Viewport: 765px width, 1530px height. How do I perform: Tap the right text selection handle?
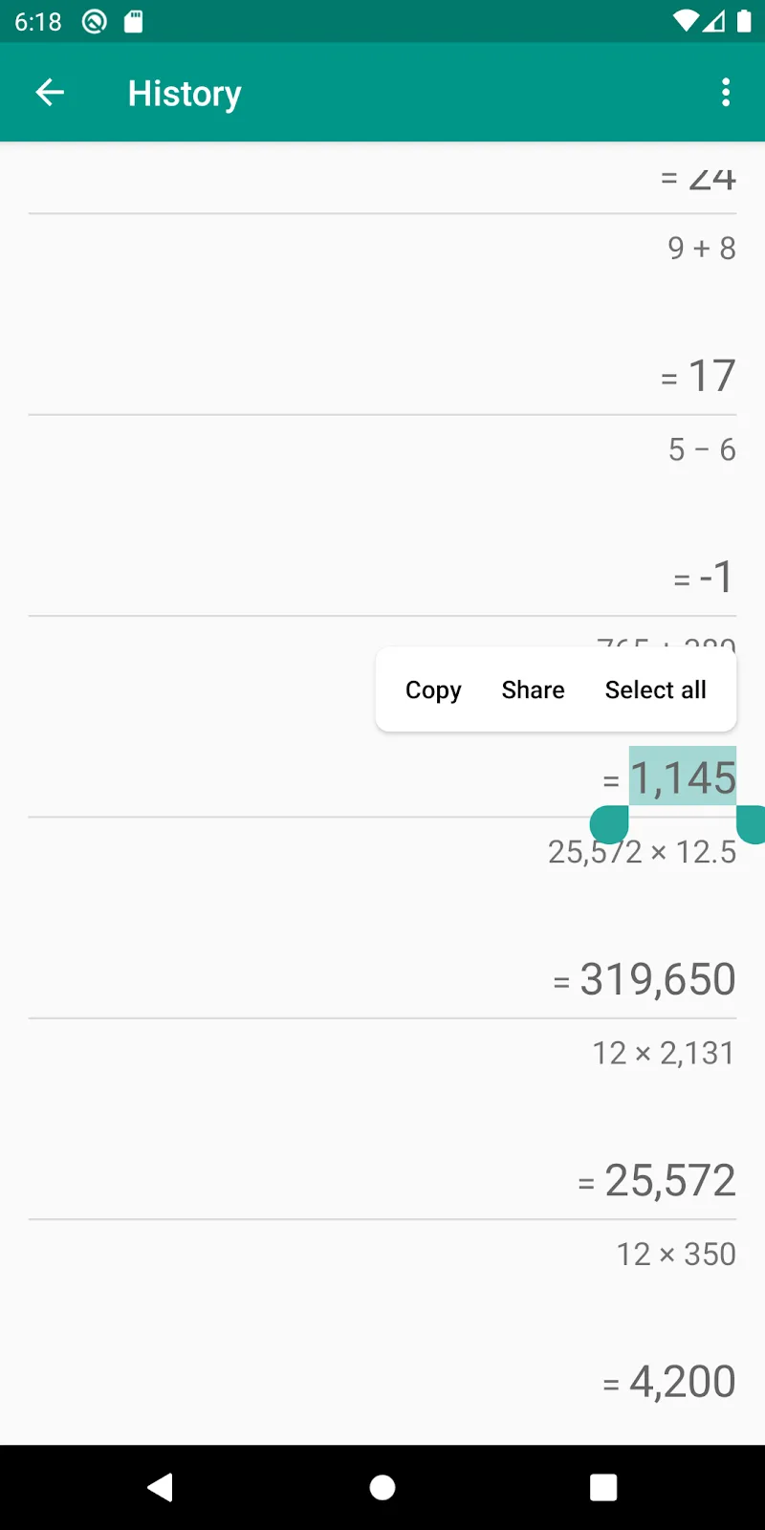752,824
